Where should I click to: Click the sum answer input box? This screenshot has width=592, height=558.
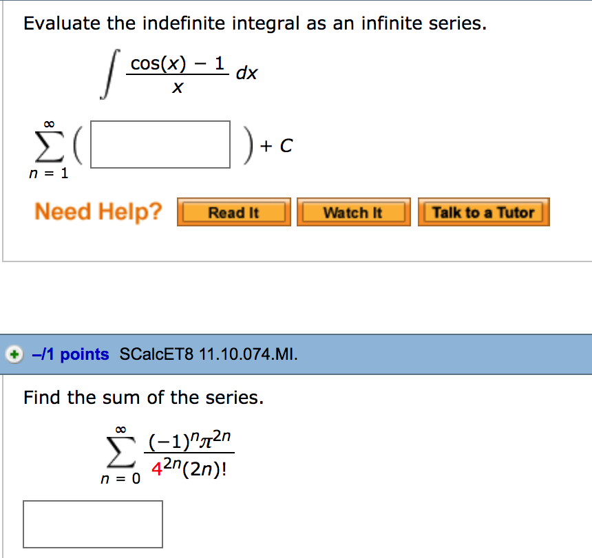click(x=93, y=524)
